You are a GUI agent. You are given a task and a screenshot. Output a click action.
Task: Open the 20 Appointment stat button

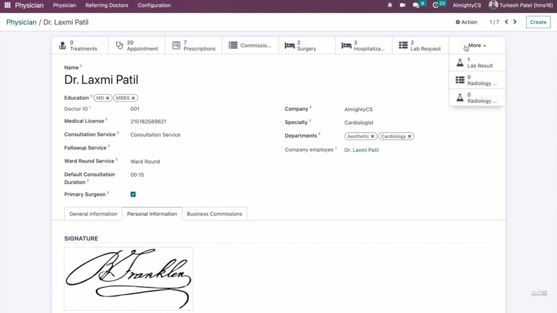[x=137, y=45]
